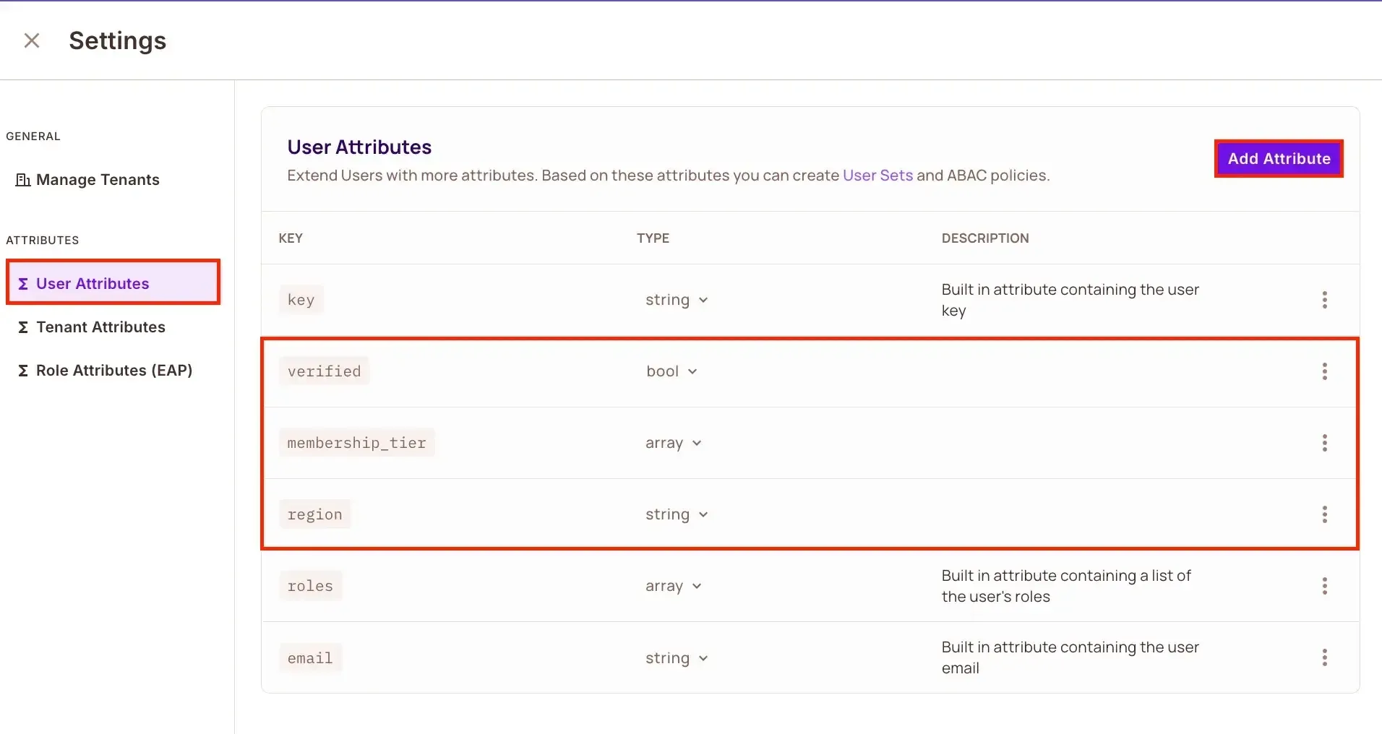The height and width of the screenshot is (734, 1382).
Task: Click the membership_tier key label
Action: 356,443
